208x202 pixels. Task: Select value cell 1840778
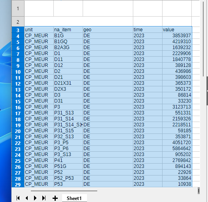pos(177,59)
